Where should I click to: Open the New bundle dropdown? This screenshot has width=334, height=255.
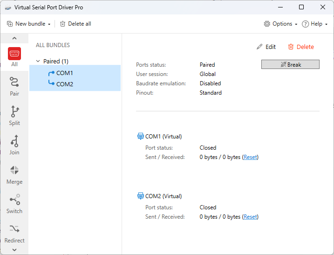(x=28, y=24)
